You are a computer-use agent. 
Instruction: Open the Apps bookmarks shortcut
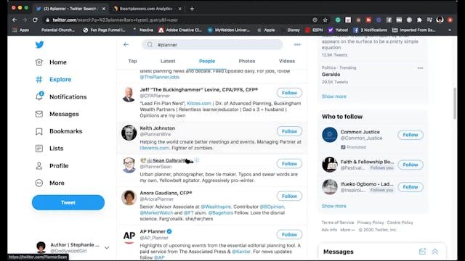(21, 30)
